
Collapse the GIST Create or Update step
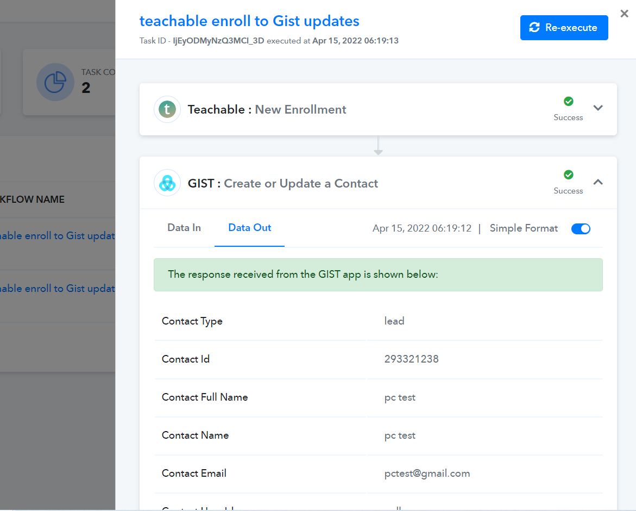point(598,182)
